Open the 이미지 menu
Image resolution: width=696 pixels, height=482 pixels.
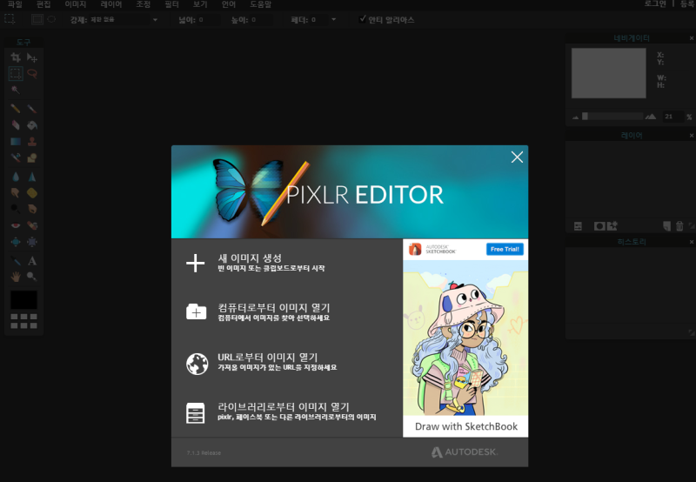click(76, 4)
